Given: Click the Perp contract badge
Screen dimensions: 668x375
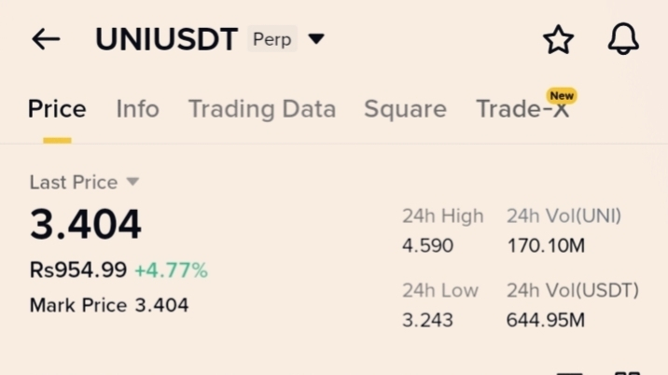Looking at the screenshot, I should pyautogui.click(x=271, y=39).
